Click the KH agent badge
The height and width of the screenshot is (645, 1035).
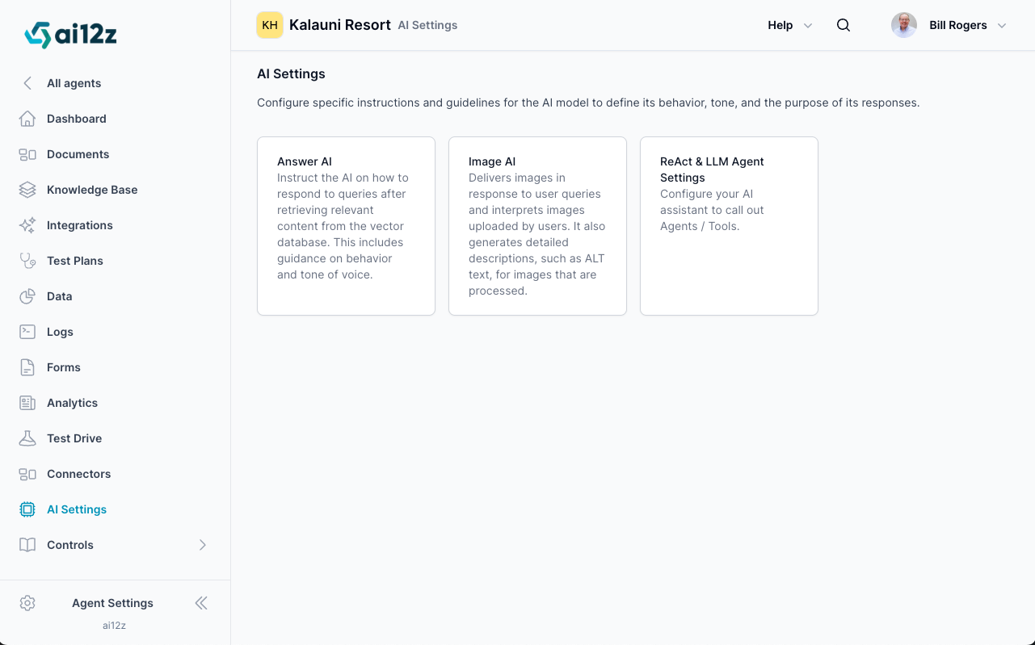tap(270, 25)
